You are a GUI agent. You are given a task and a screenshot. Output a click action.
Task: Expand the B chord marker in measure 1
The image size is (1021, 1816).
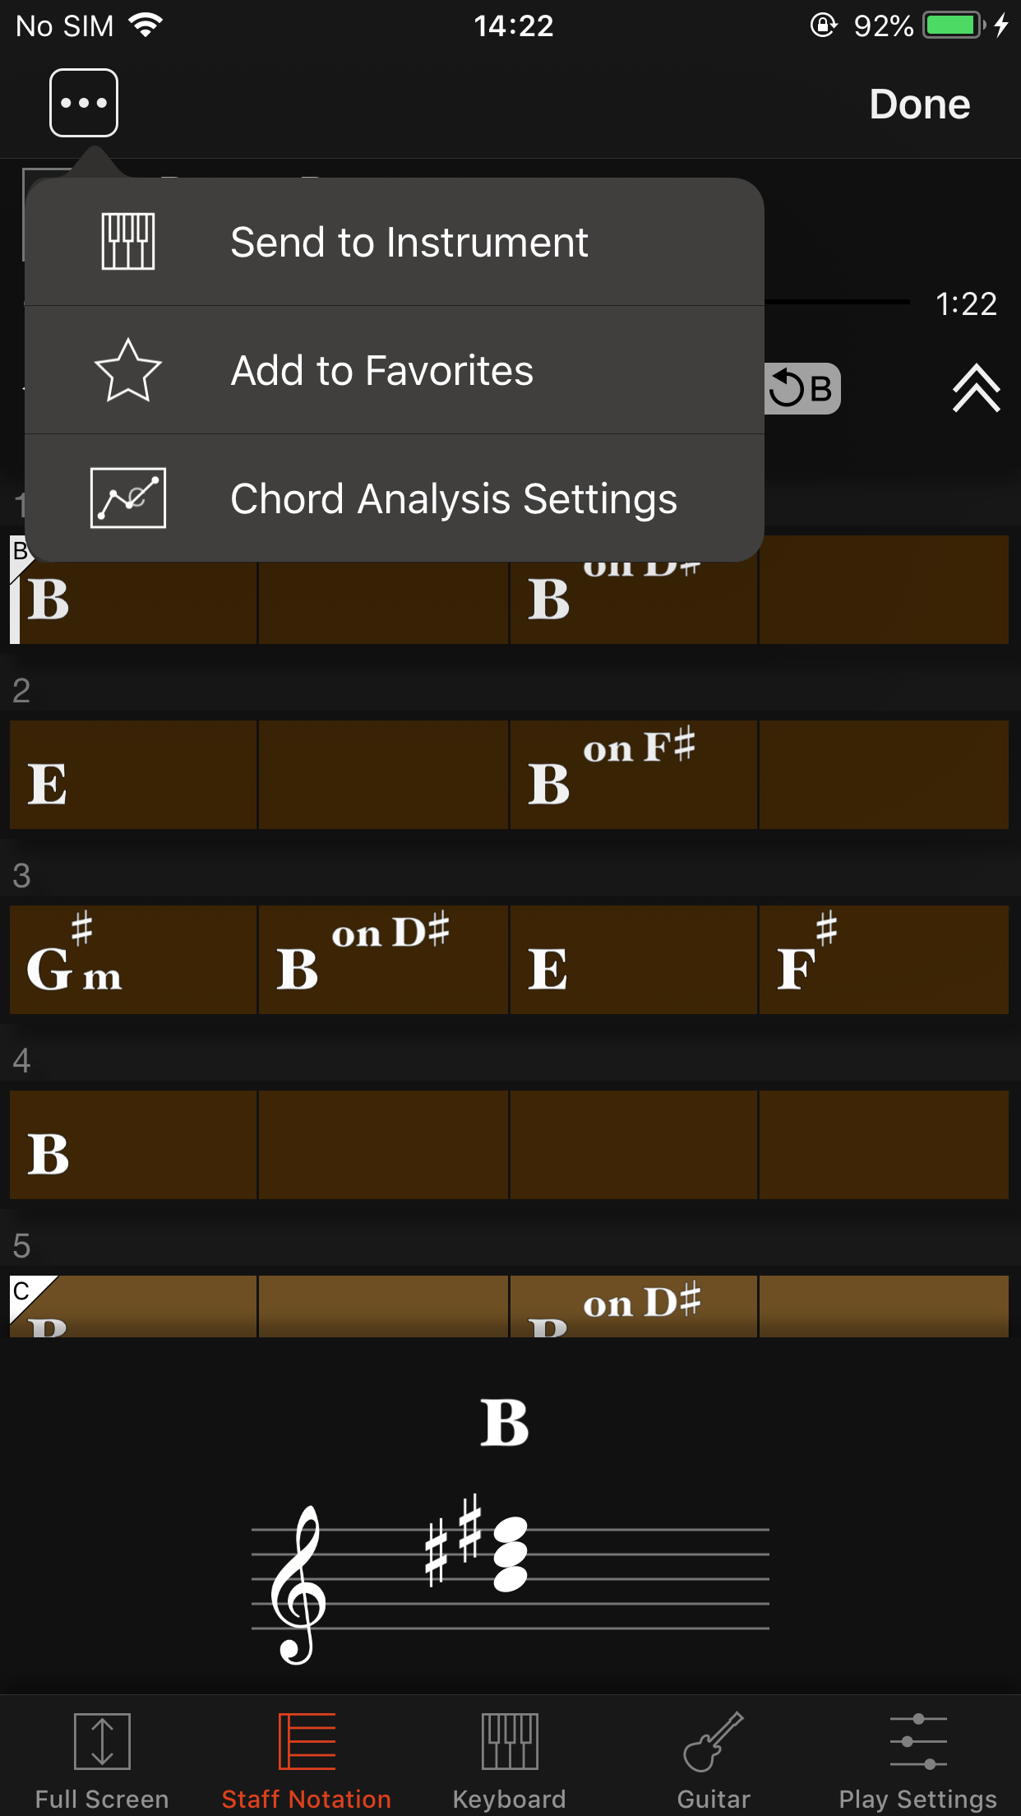(19, 553)
